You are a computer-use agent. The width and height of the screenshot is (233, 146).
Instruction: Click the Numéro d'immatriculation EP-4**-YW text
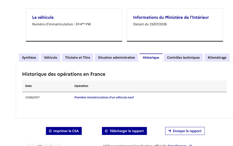coord(61,24)
